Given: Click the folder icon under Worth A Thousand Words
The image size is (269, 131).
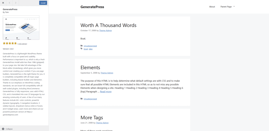Looking at the screenshot, I should (81, 46).
